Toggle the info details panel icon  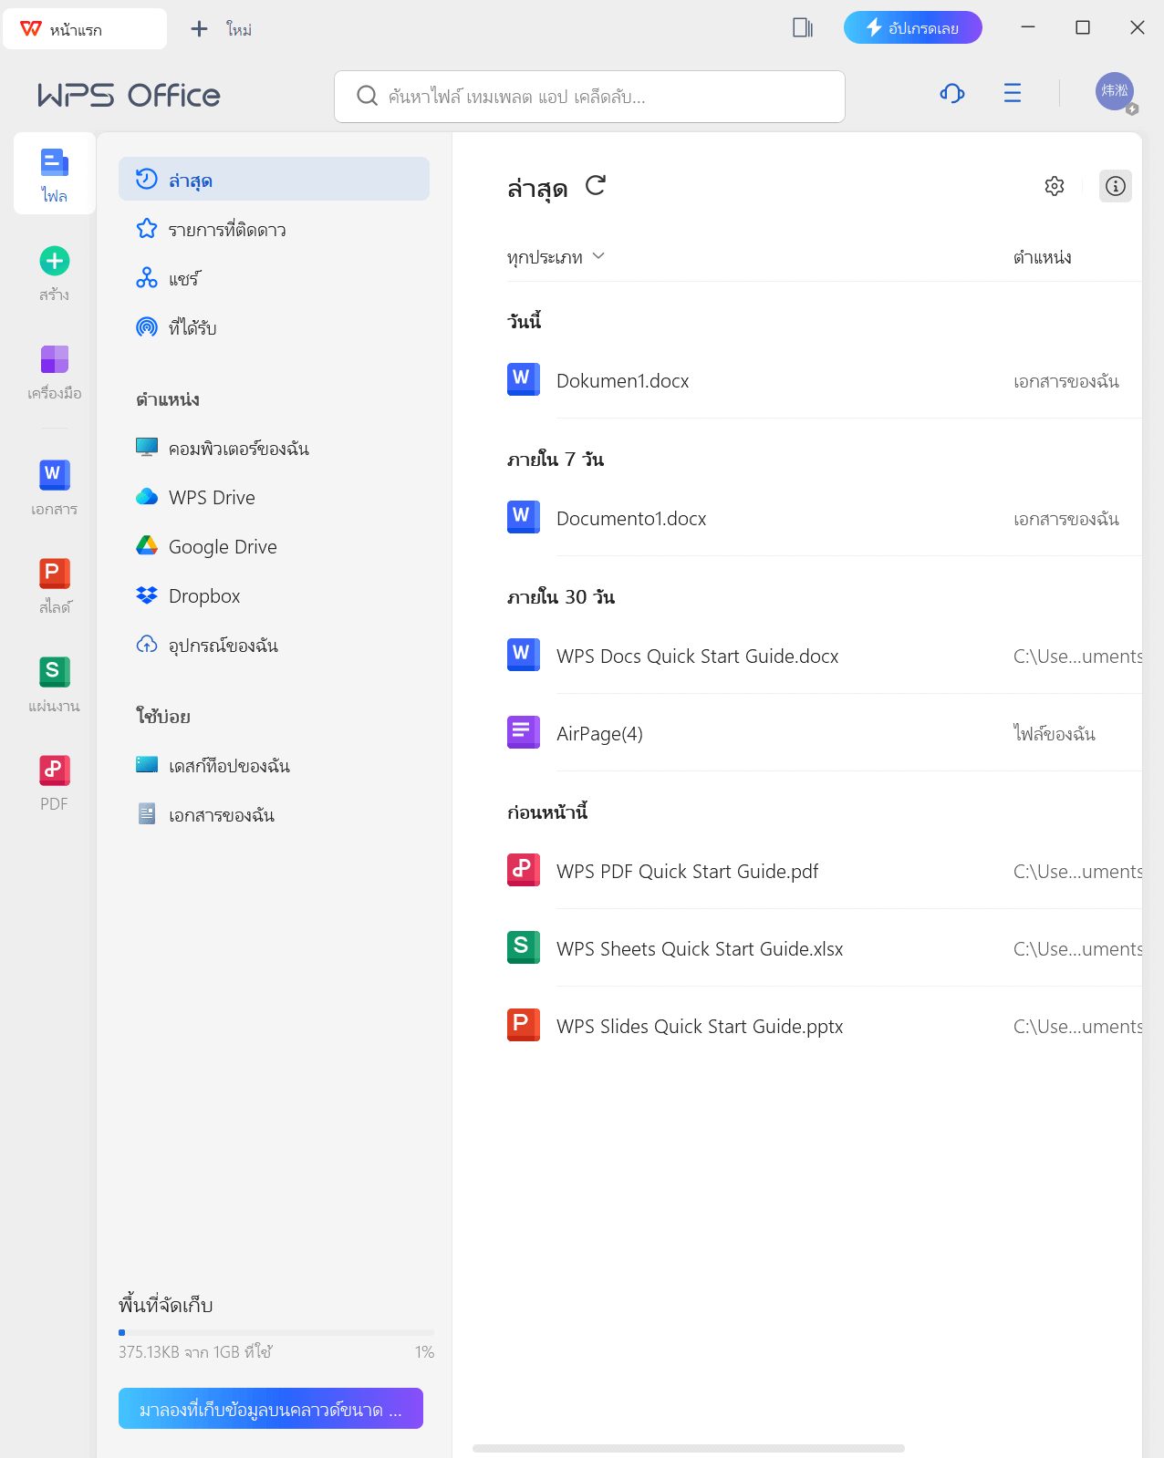pyautogui.click(x=1115, y=186)
